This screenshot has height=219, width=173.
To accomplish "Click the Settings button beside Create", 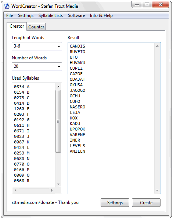I will pyautogui.click(x=115, y=202).
